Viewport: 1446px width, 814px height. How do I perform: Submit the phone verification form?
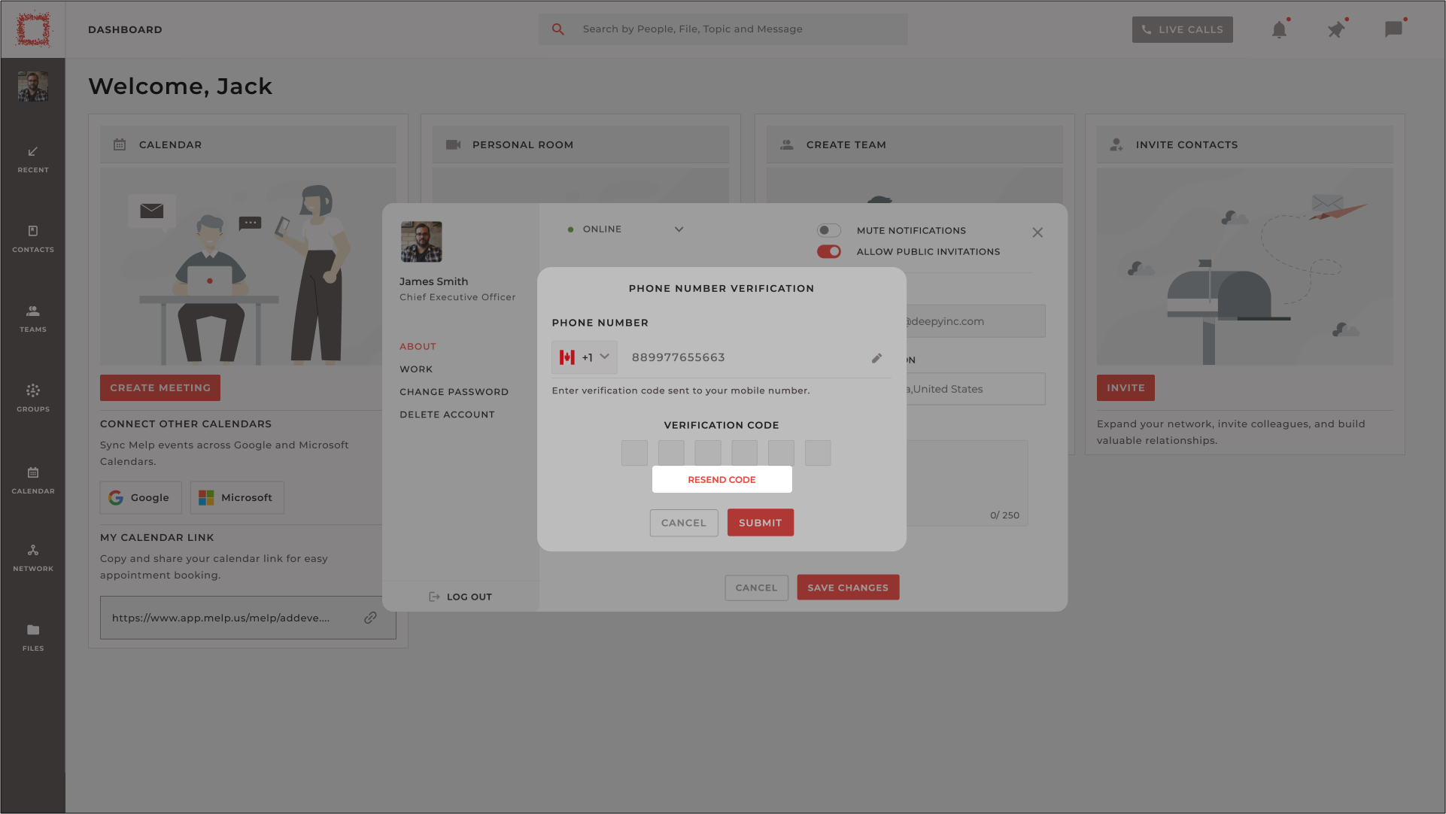point(760,522)
